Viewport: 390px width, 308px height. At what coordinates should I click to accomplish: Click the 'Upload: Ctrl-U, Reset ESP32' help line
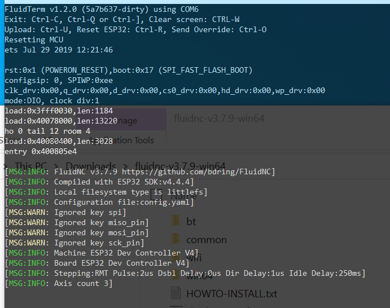click(135, 29)
